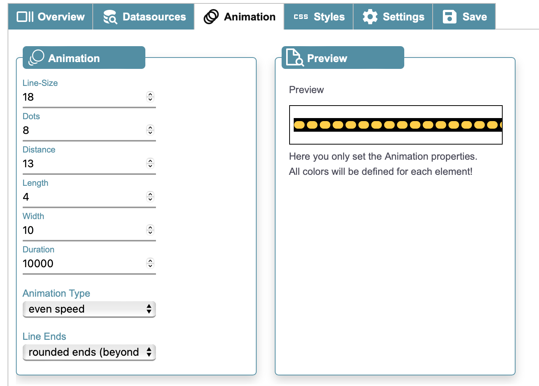Click the 'Dots' label
539x386 pixels.
(x=31, y=116)
